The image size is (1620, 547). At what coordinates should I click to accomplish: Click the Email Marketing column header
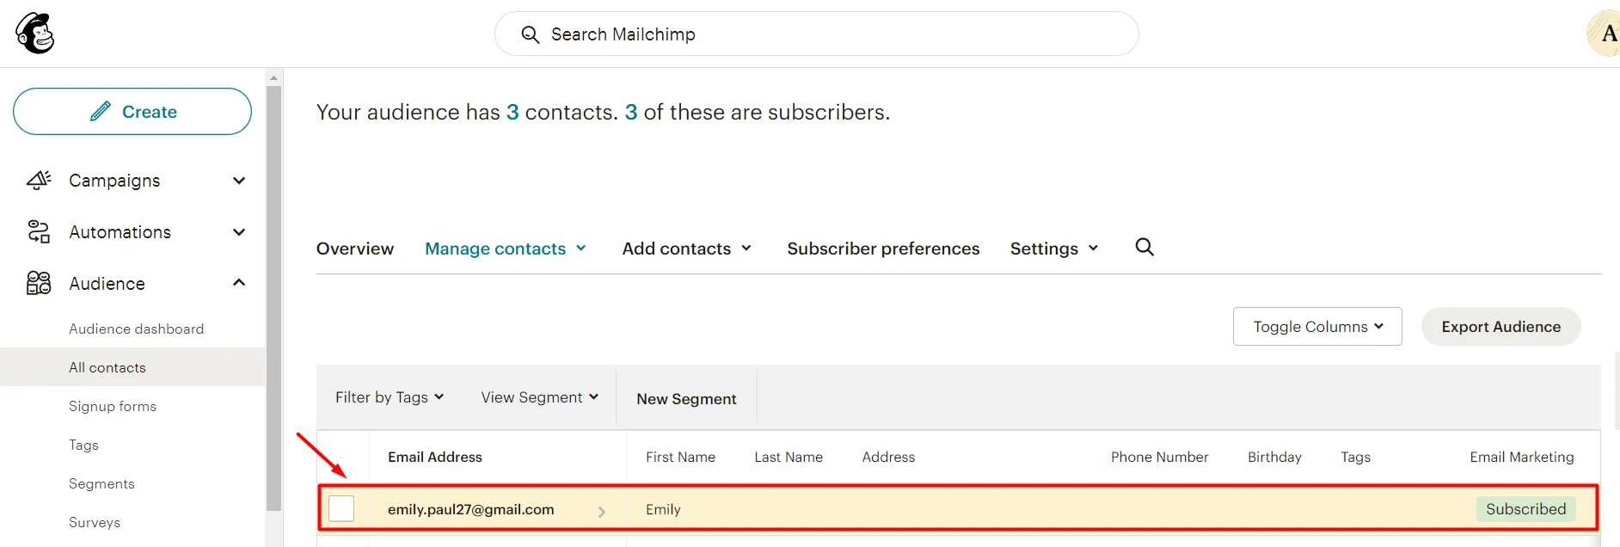[1521, 457]
